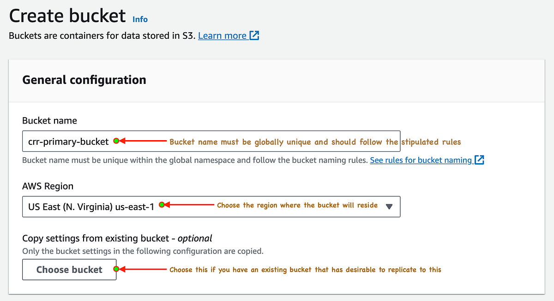
Task: Click the external link icon beside Learn more
Action: 254,35
